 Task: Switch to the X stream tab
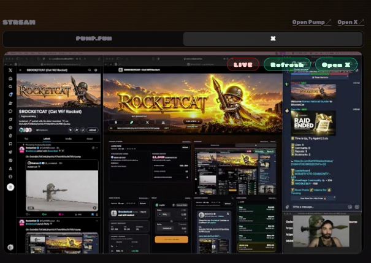point(273,39)
